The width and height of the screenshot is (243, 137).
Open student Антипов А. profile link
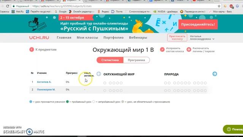tap(44, 82)
